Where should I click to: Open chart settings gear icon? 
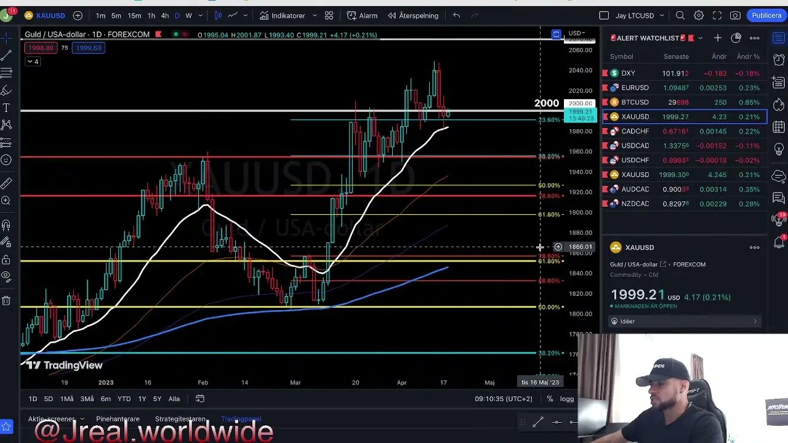699,15
